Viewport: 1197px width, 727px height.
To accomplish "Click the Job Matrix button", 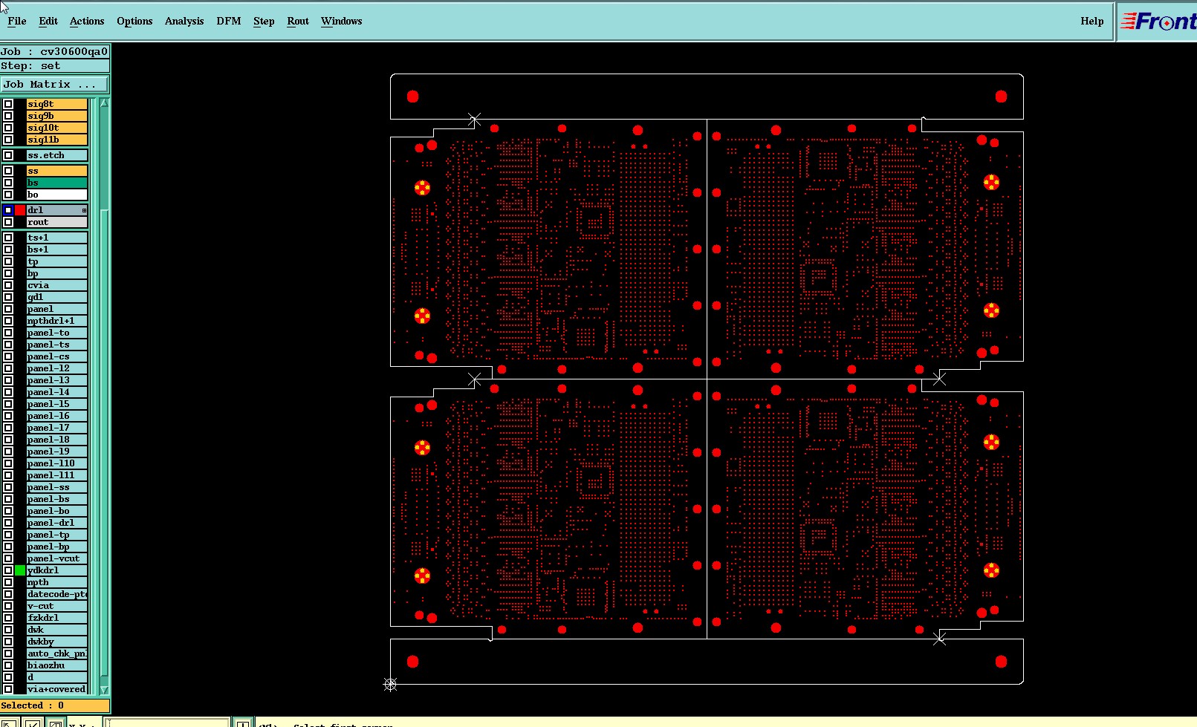I will [55, 85].
